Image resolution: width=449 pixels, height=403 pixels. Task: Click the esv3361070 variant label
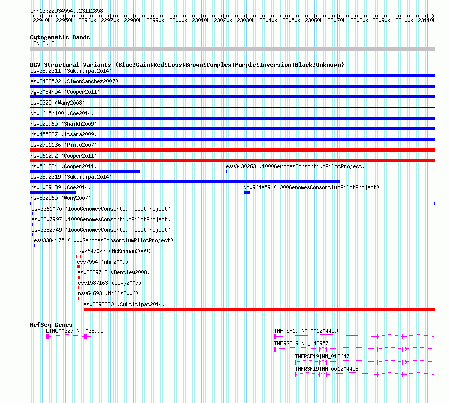pyautogui.click(x=101, y=209)
